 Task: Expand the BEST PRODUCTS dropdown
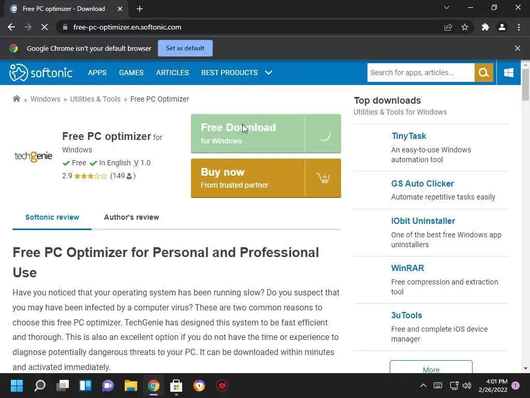(237, 73)
